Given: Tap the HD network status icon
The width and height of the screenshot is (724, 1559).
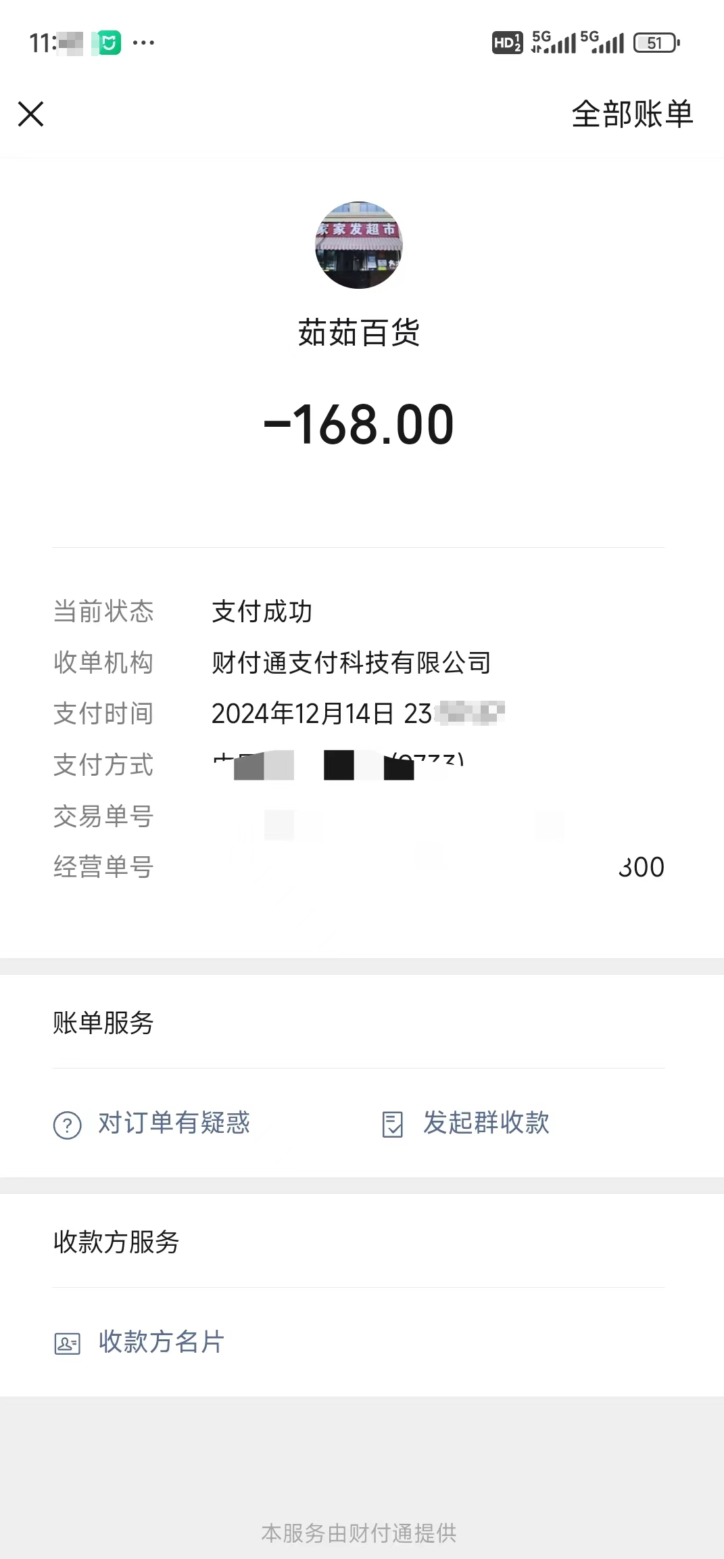Looking at the screenshot, I should coord(507,43).
